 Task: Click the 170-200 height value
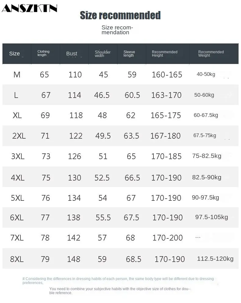point(167,238)
